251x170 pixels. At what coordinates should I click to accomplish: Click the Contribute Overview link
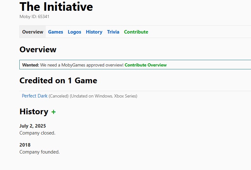pos(146,65)
